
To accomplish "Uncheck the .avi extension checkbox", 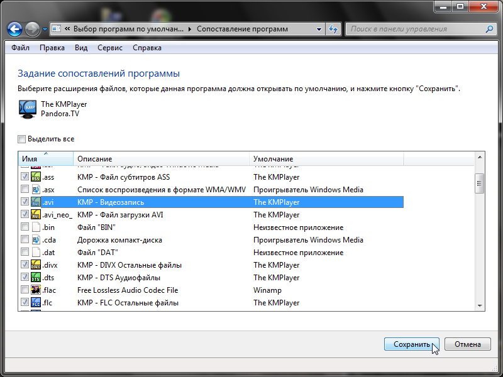I will tap(25, 201).
